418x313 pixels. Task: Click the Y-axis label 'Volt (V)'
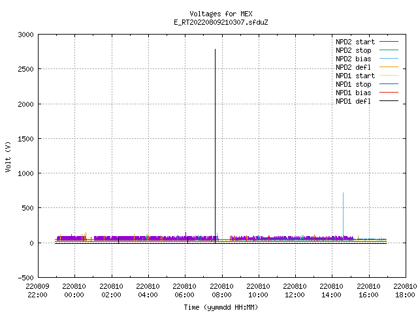tap(8, 157)
